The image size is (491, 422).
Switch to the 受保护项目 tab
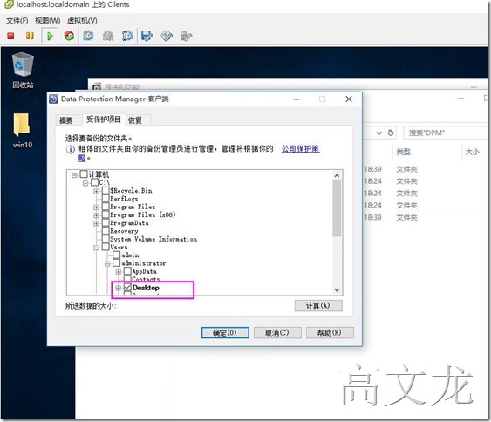(103, 119)
